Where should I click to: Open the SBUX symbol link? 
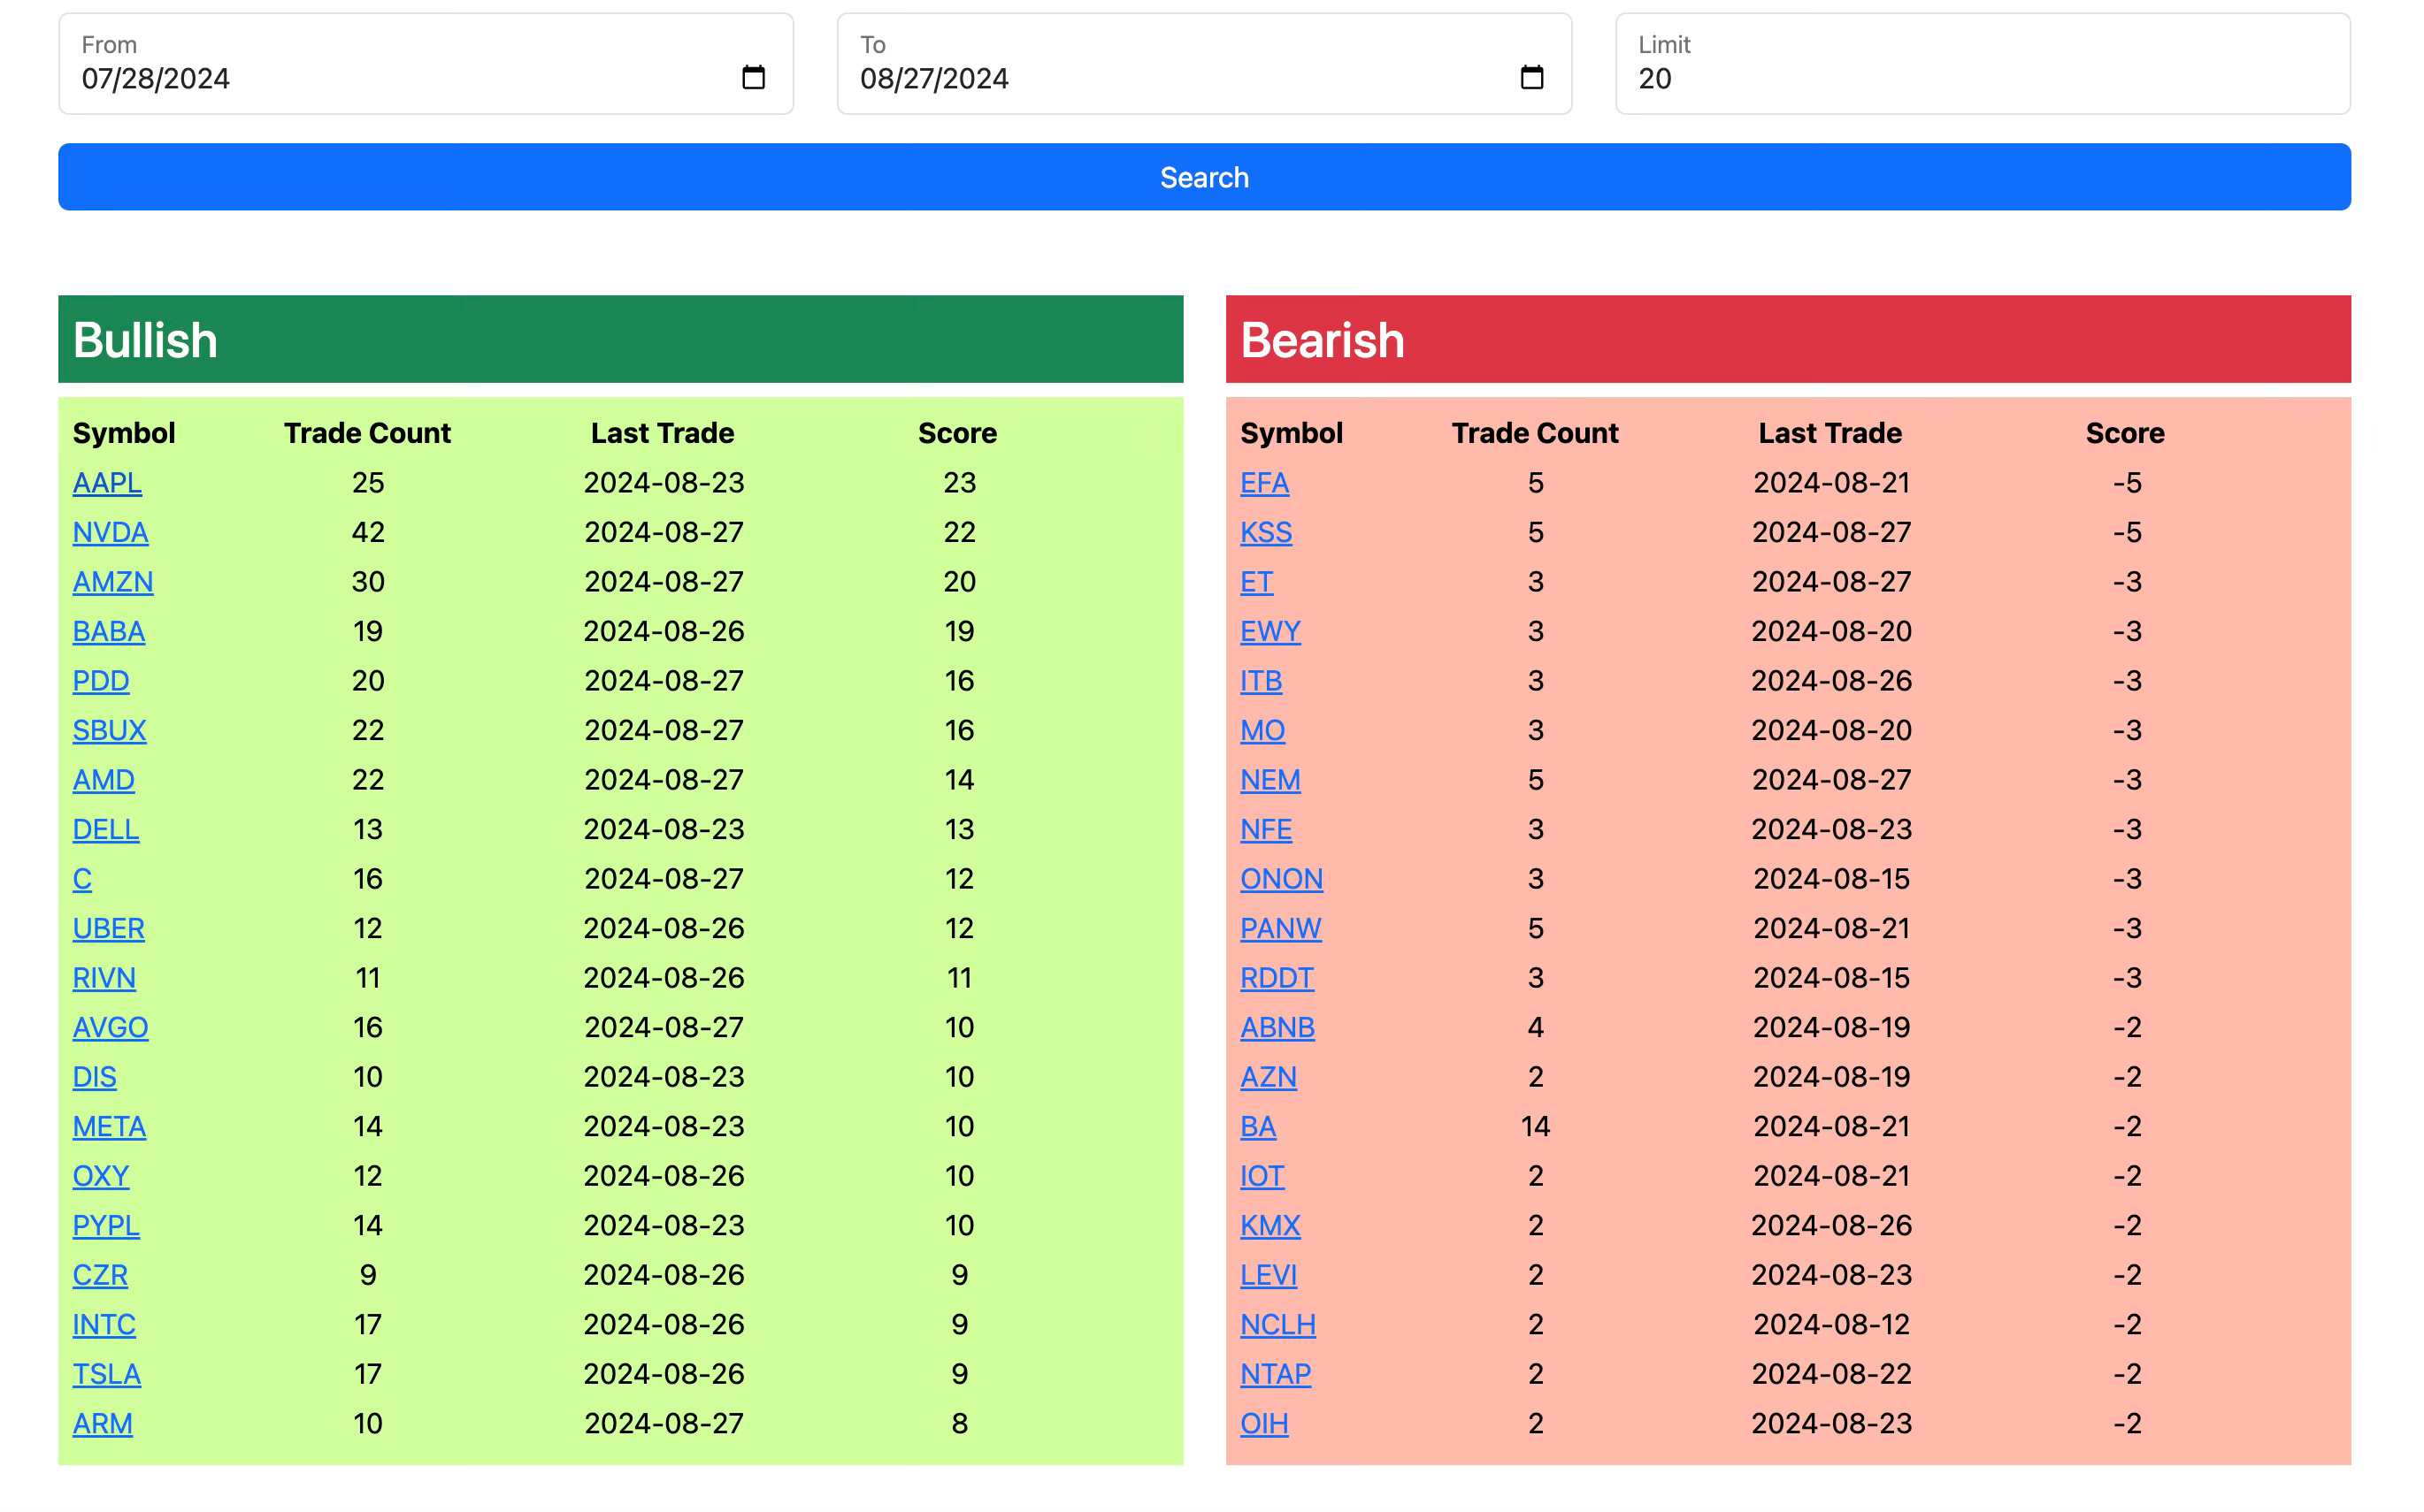110,730
